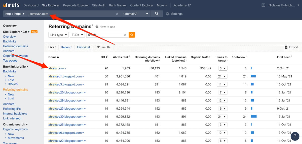Image resolution: width=302 pixels, height=144 pixels.
Task: Click info icon next to Organic traffic
Action: (211, 57)
